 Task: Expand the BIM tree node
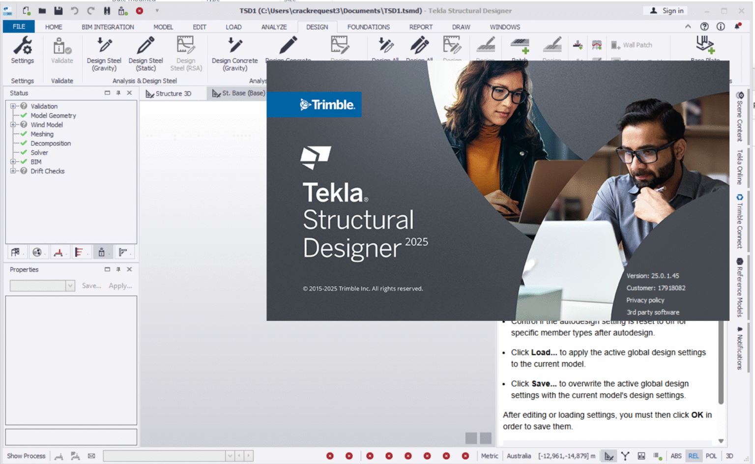pos(13,162)
